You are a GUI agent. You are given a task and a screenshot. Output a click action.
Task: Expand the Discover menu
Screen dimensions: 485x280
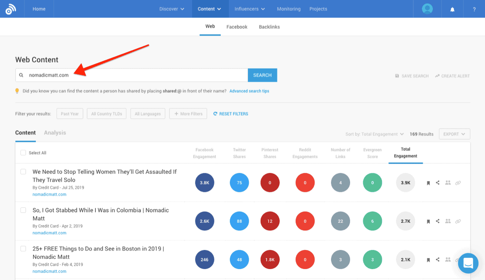[172, 9]
